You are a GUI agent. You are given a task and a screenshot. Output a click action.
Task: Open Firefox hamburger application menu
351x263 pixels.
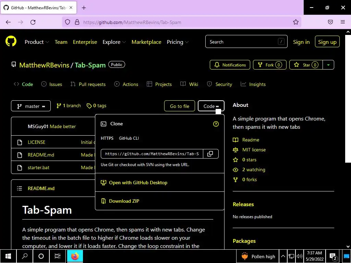pos(343,22)
